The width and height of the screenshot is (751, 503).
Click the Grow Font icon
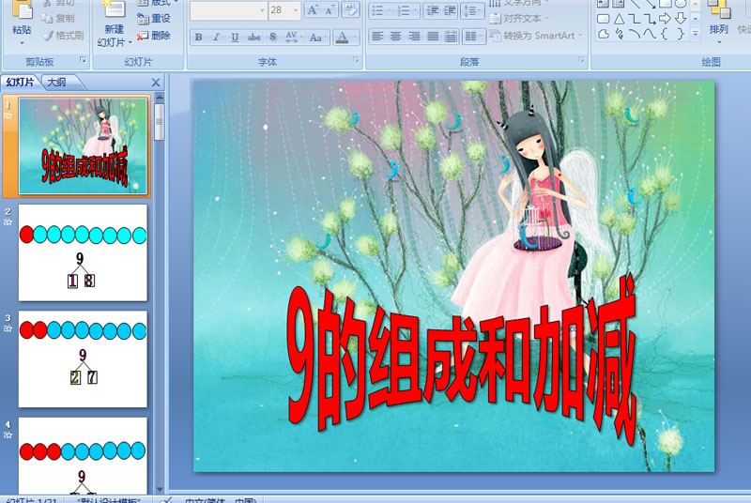[313, 10]
